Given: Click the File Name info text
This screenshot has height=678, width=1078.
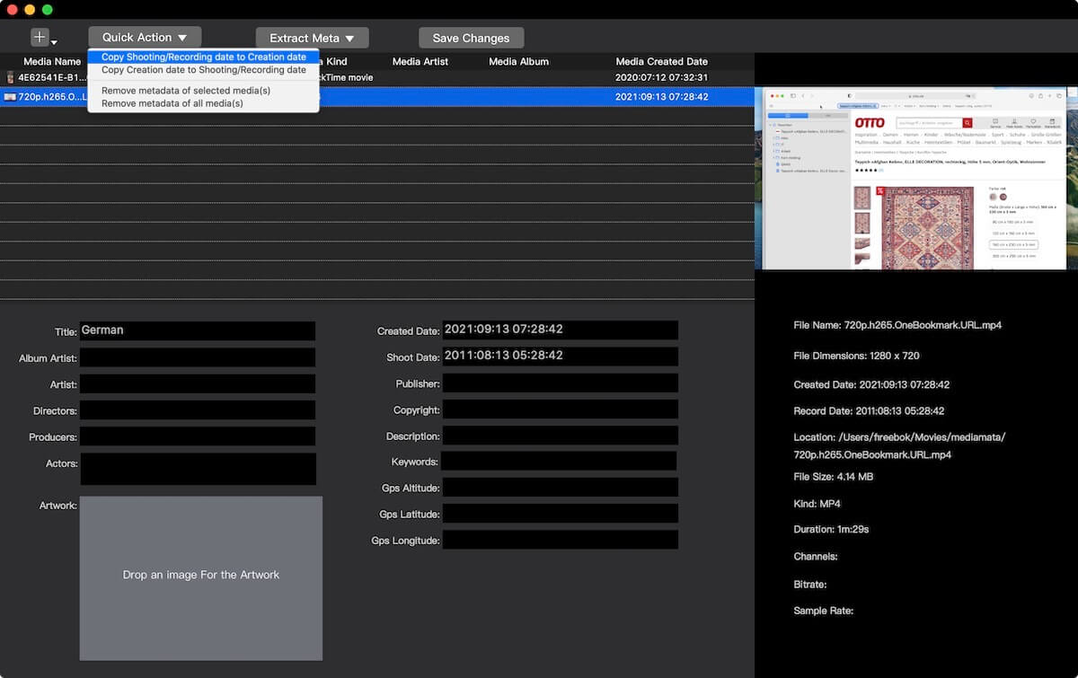Looking at the screenshot, I should (897, 325).
